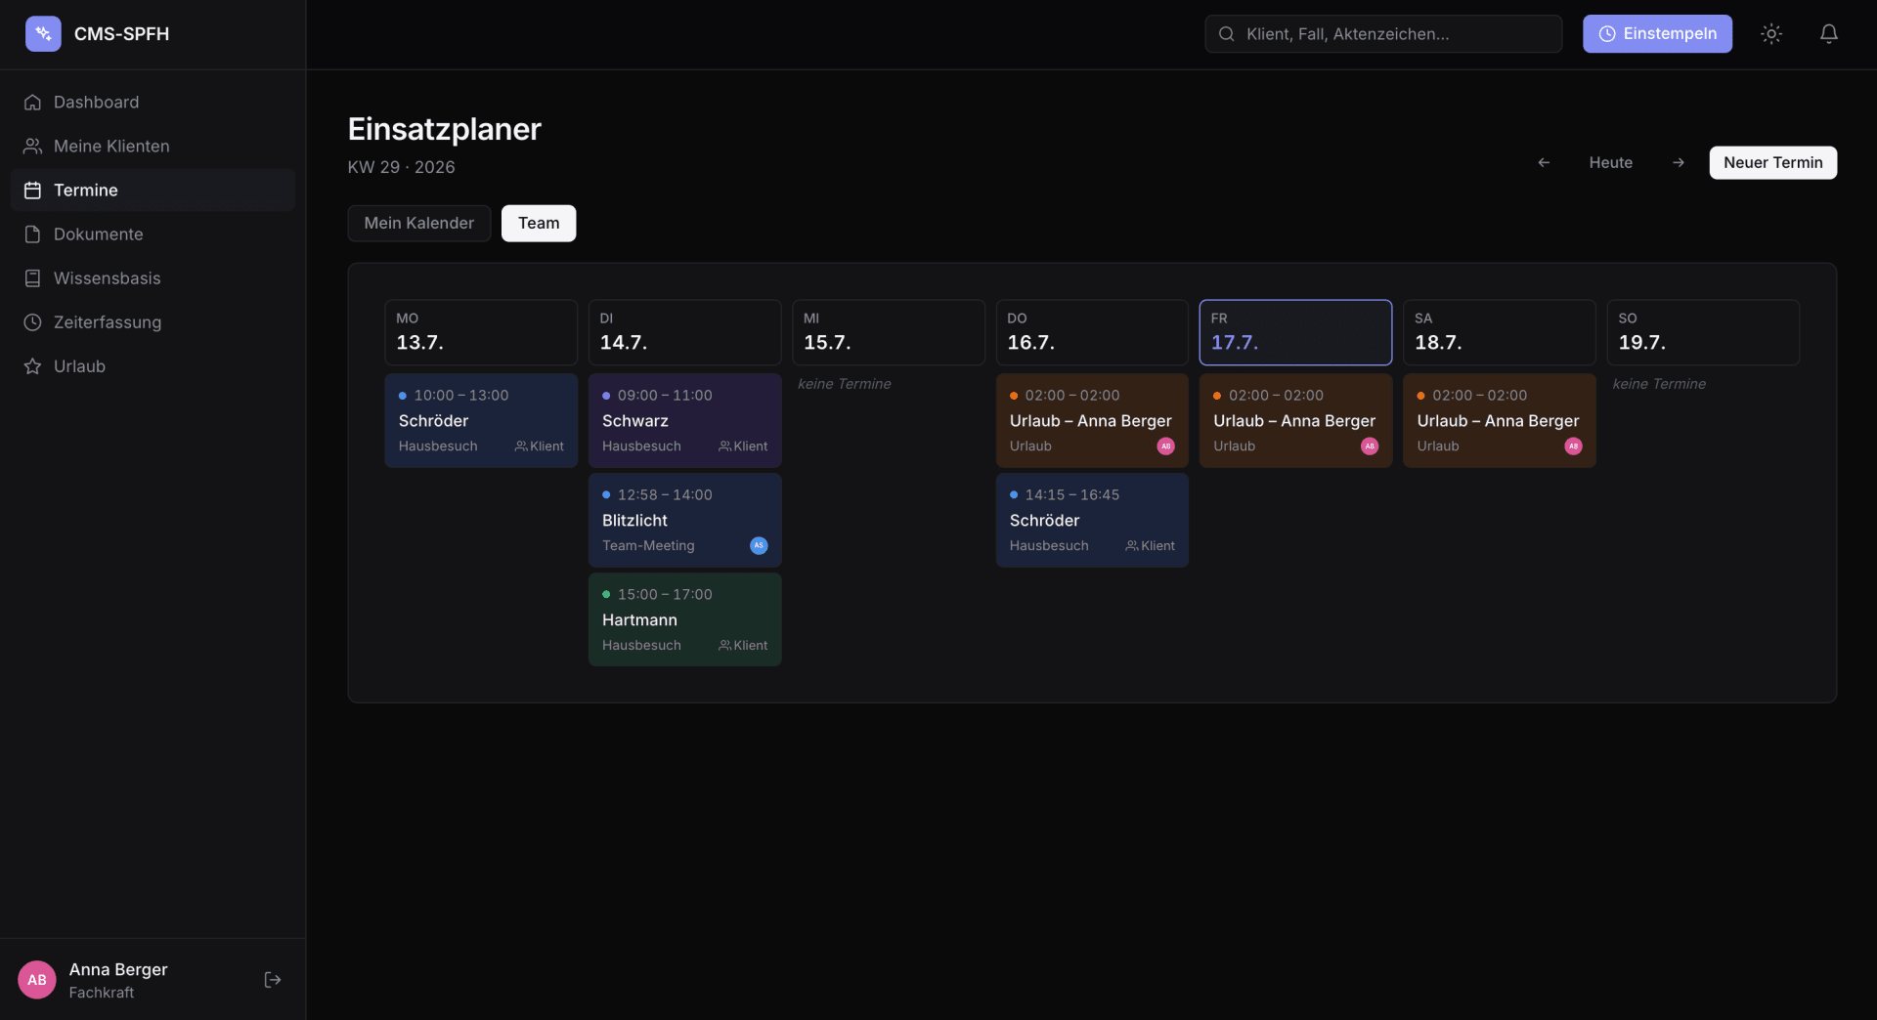Click Neuer Termin button
1877x1020 pixels.
pyautogui.click(x=1772, y=162)
